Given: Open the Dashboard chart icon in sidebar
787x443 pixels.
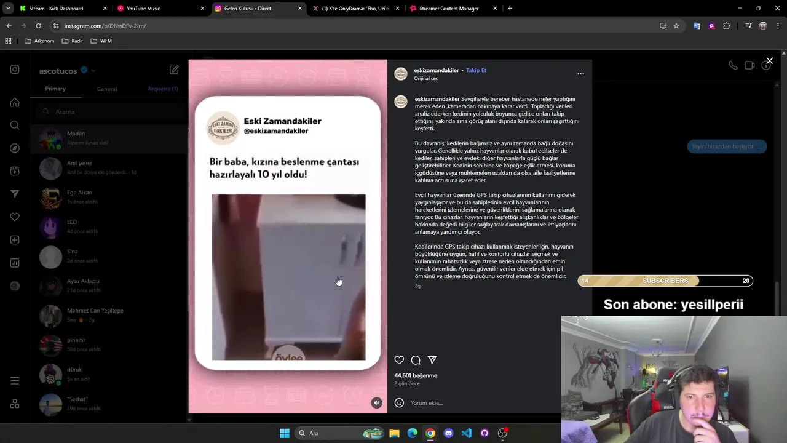Looking at the screenshot, I should click(x=15, y=263).
